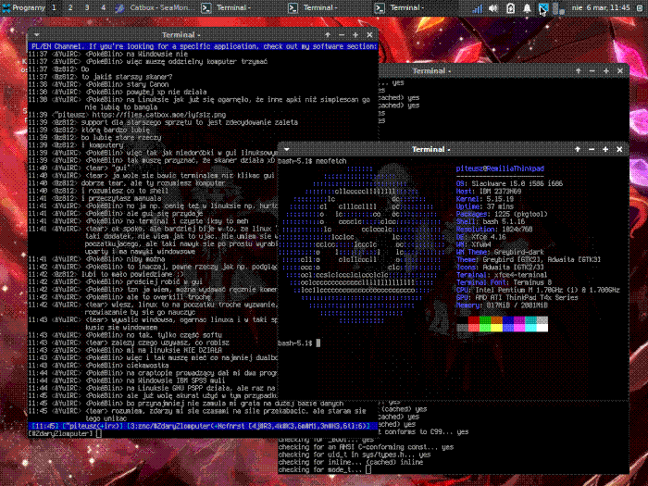This screenshot has width=648, height=486.
Task: Click the CPU: Intel Pentium M line
Action: [x=538, y=290]
